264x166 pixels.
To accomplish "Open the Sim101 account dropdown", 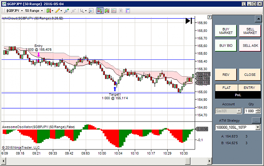I will [228, 111].
